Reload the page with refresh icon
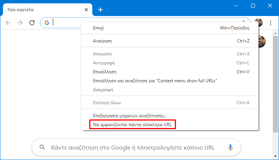Screen dimensions: 279x160 pos(32,23)
